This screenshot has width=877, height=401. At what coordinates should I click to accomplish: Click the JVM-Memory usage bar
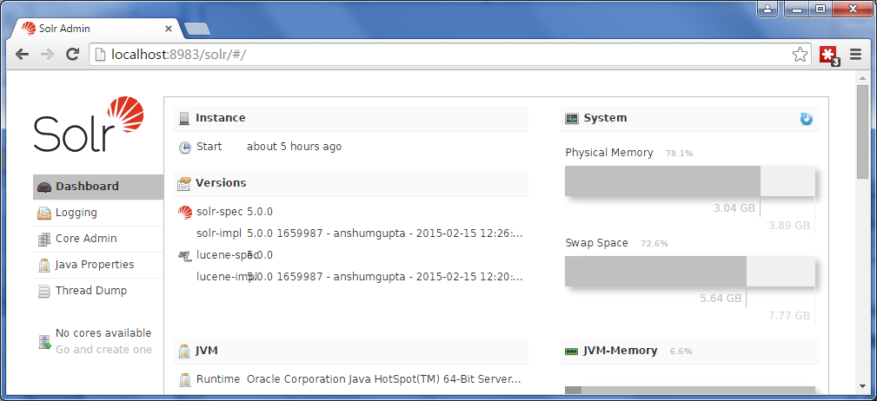pos(689,390)
